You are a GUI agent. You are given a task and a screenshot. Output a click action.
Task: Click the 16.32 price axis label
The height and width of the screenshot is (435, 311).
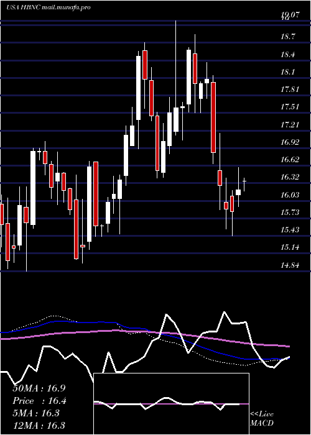point(289,177)
